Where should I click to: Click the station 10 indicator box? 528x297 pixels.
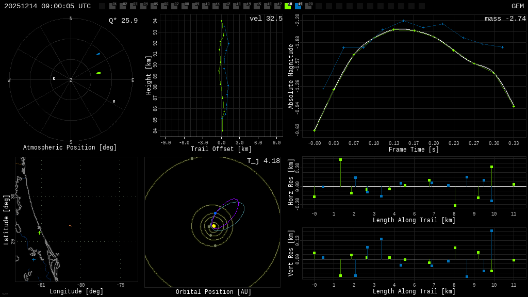(x=205, y=6)
